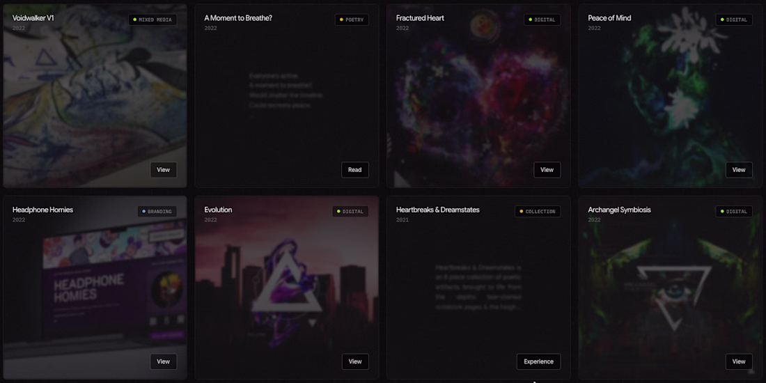This screenshot has height=383, width=766.
Task: Click View button on Archangel Symbiosis card
Action: tap(739, 361)
